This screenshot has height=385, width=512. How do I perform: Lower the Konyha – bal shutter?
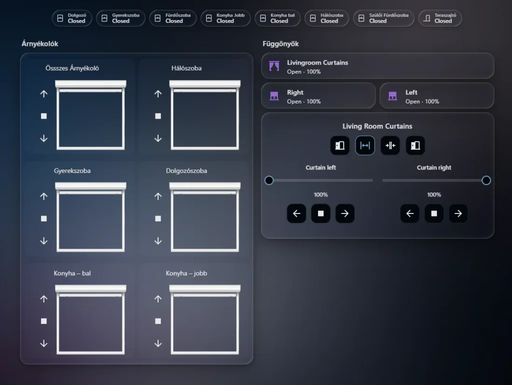pos(44,343)
